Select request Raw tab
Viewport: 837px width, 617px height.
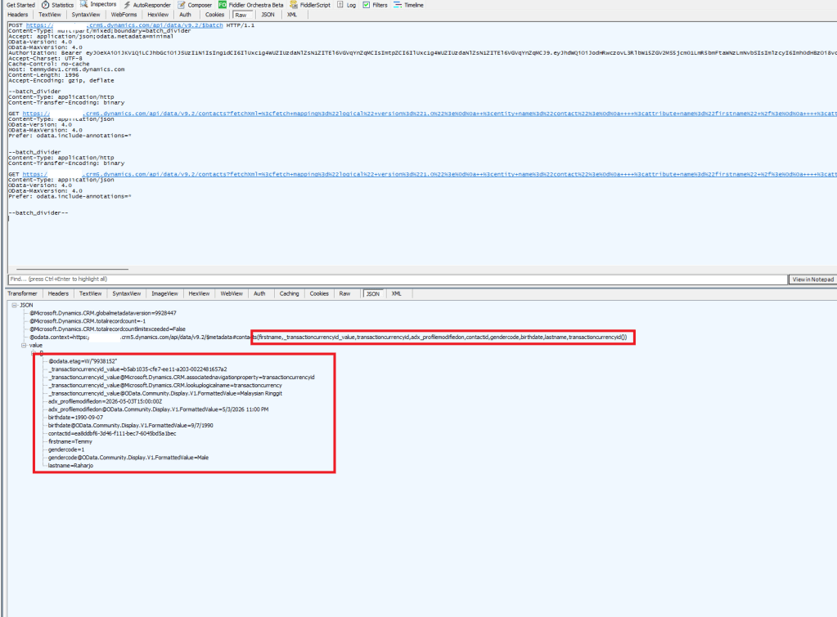pos(241,15)
